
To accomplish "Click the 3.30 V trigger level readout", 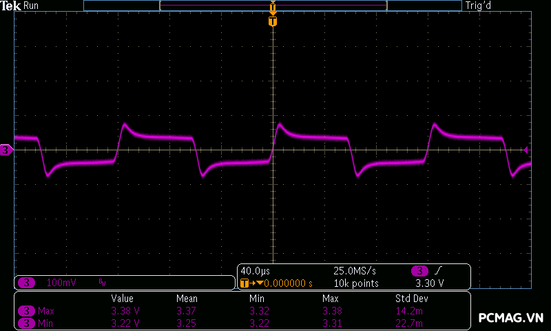I will (429, 283).
